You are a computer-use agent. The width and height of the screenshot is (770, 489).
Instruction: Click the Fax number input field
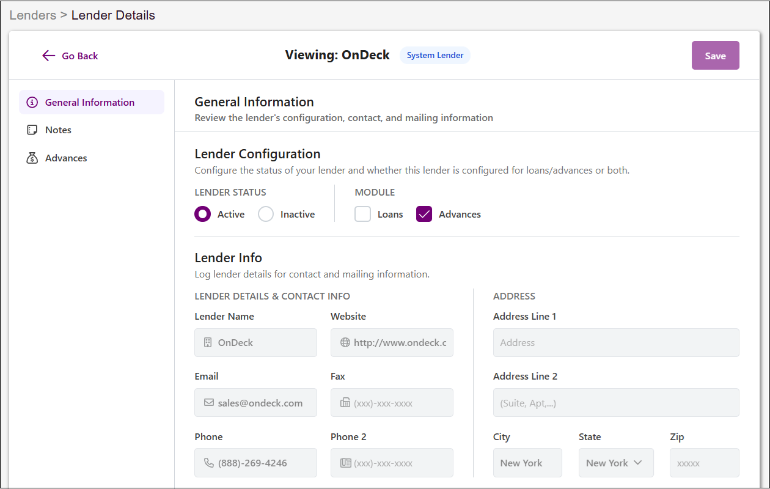[392, 403]
